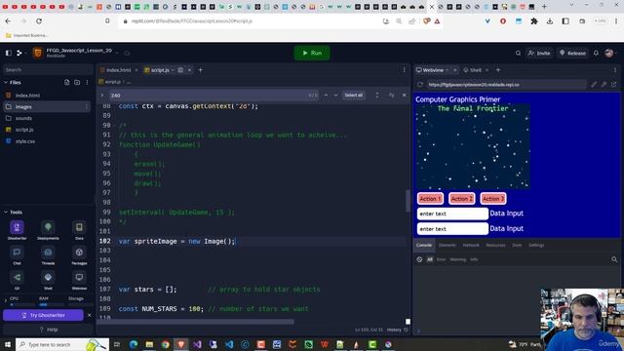This screenshot has height=351, width=624.
Task: Collapse the Files section
Action: click(x=6, y=82)
